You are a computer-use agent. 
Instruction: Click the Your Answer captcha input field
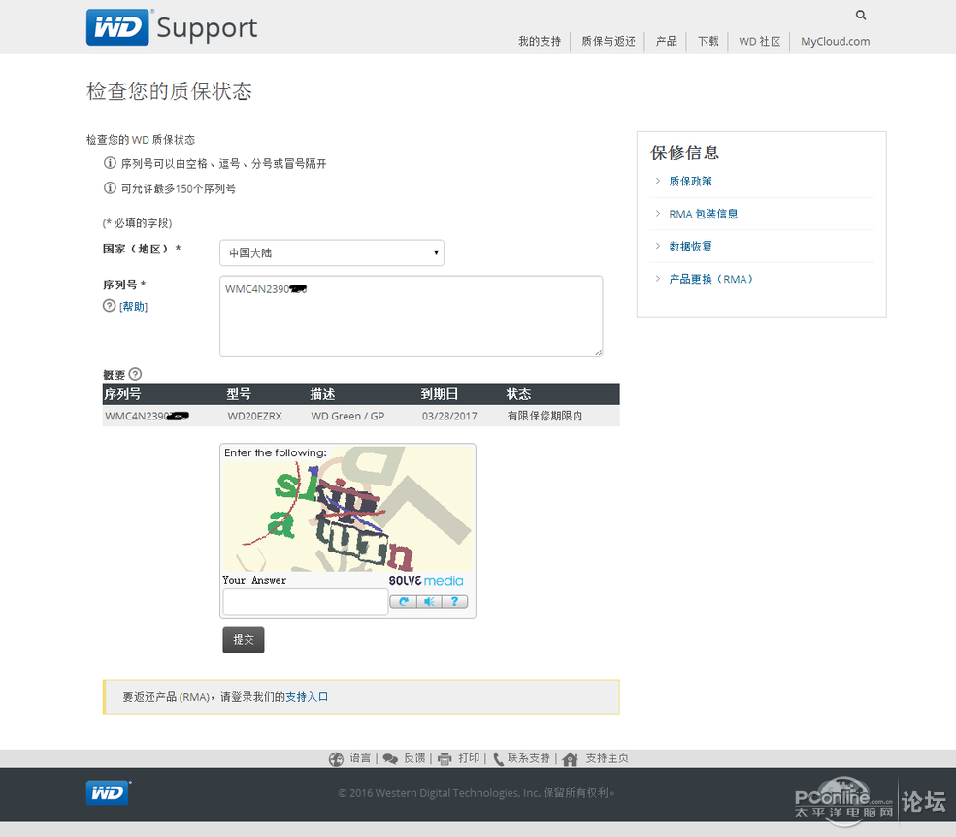tap(306, 601)
